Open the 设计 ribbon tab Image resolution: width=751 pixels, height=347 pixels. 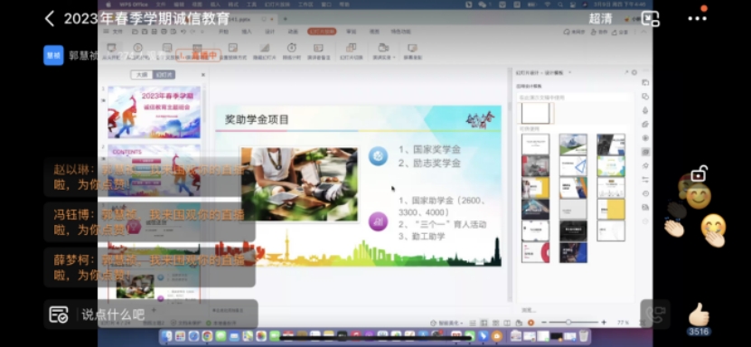point(270,32)
